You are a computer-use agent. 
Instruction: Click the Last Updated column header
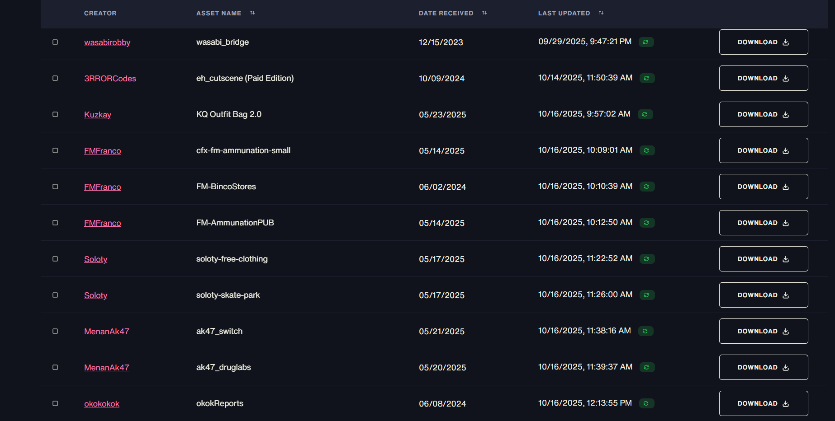pos(564,13)
